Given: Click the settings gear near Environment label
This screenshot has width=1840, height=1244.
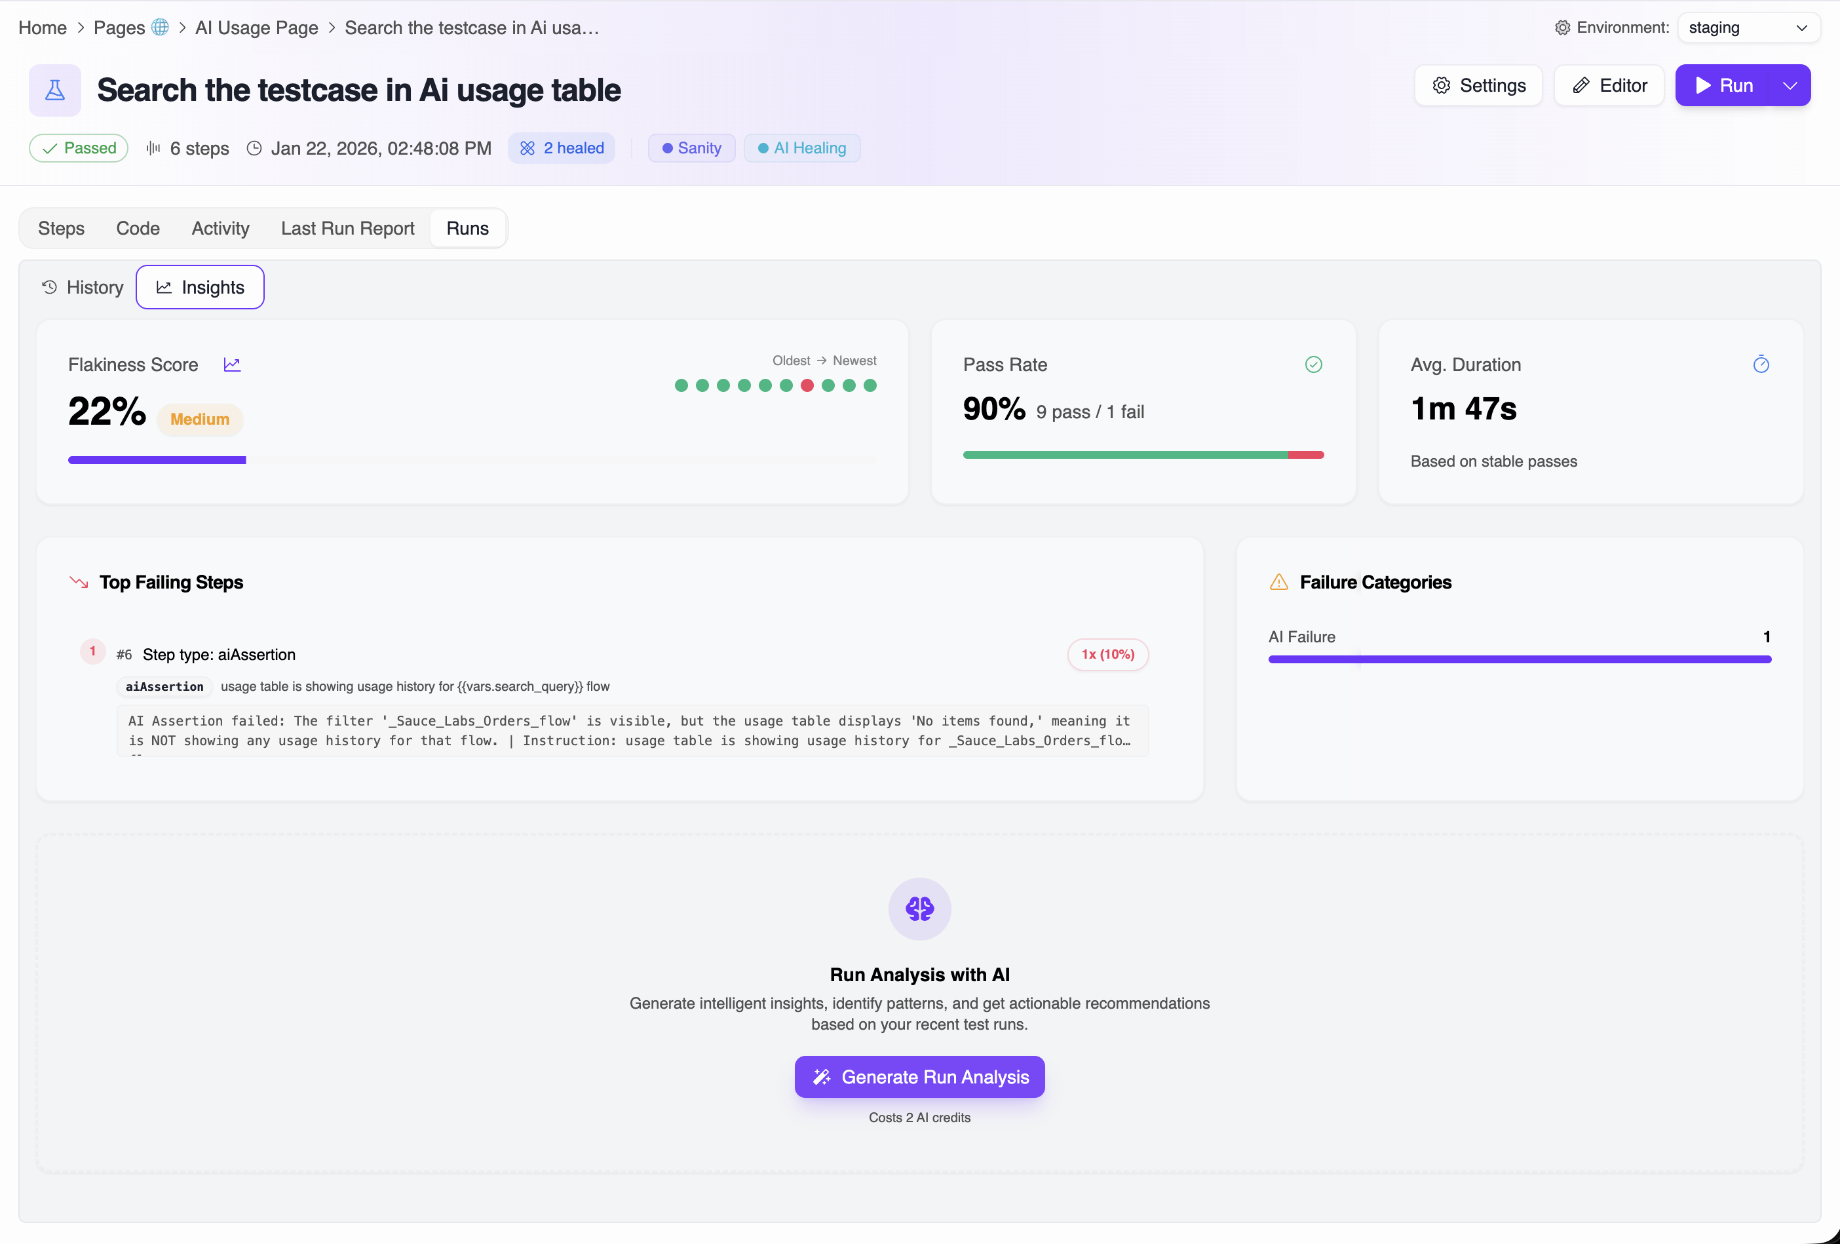Looking at the screenshot, I should click(1562, 27).
